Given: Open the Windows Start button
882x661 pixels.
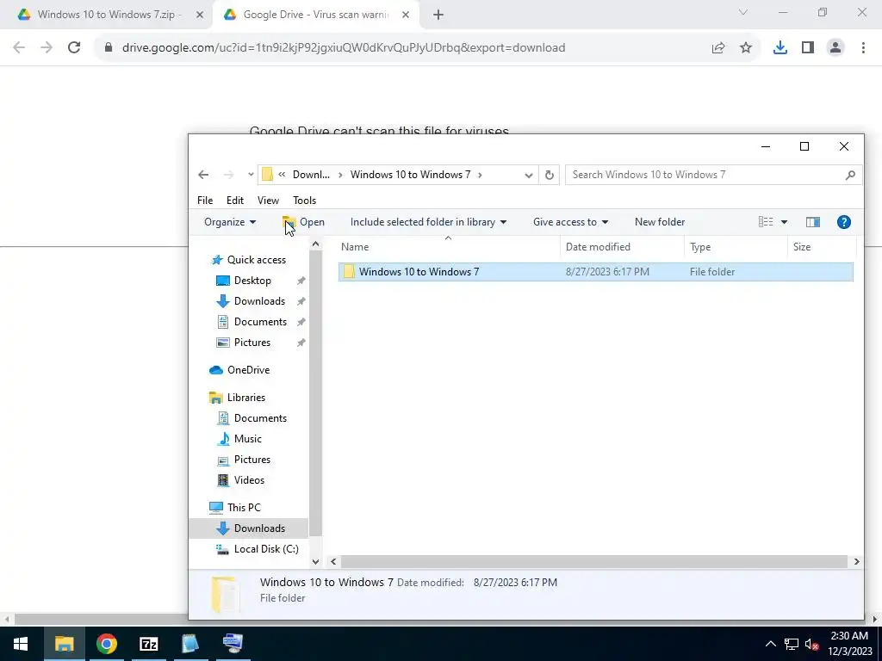Looking at the screenshot, I should [x=21, y=644].
